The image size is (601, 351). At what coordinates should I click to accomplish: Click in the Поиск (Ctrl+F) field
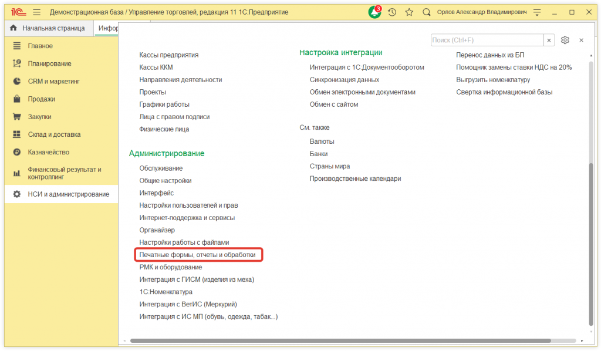[486, 40]
